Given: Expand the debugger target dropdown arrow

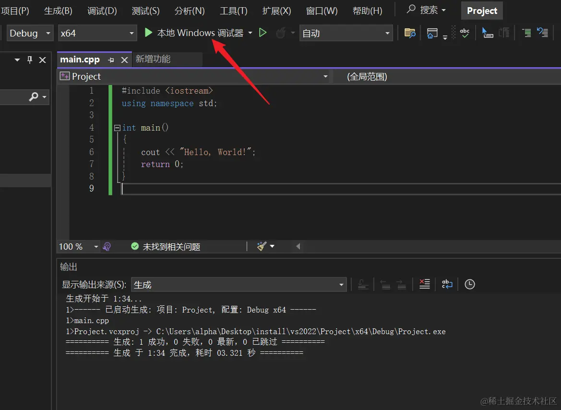Looking at the screenshot, I should coord(250,33).
